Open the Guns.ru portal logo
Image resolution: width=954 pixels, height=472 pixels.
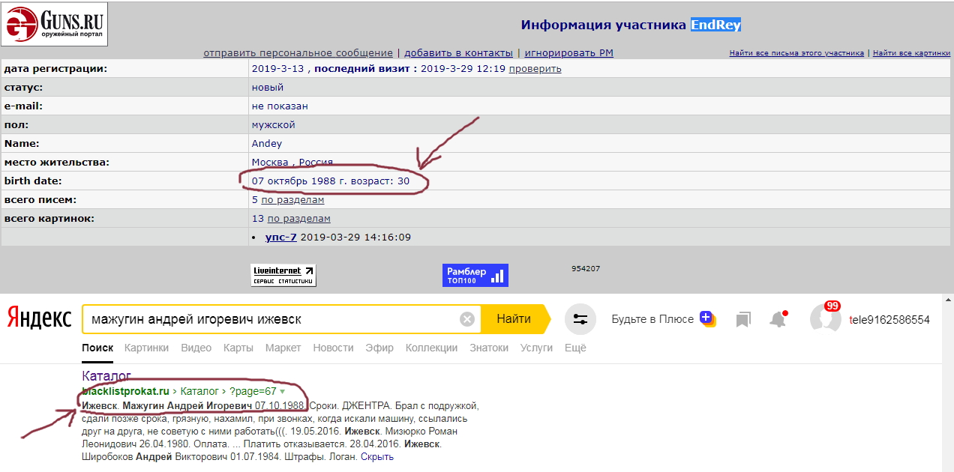[54, 24]
